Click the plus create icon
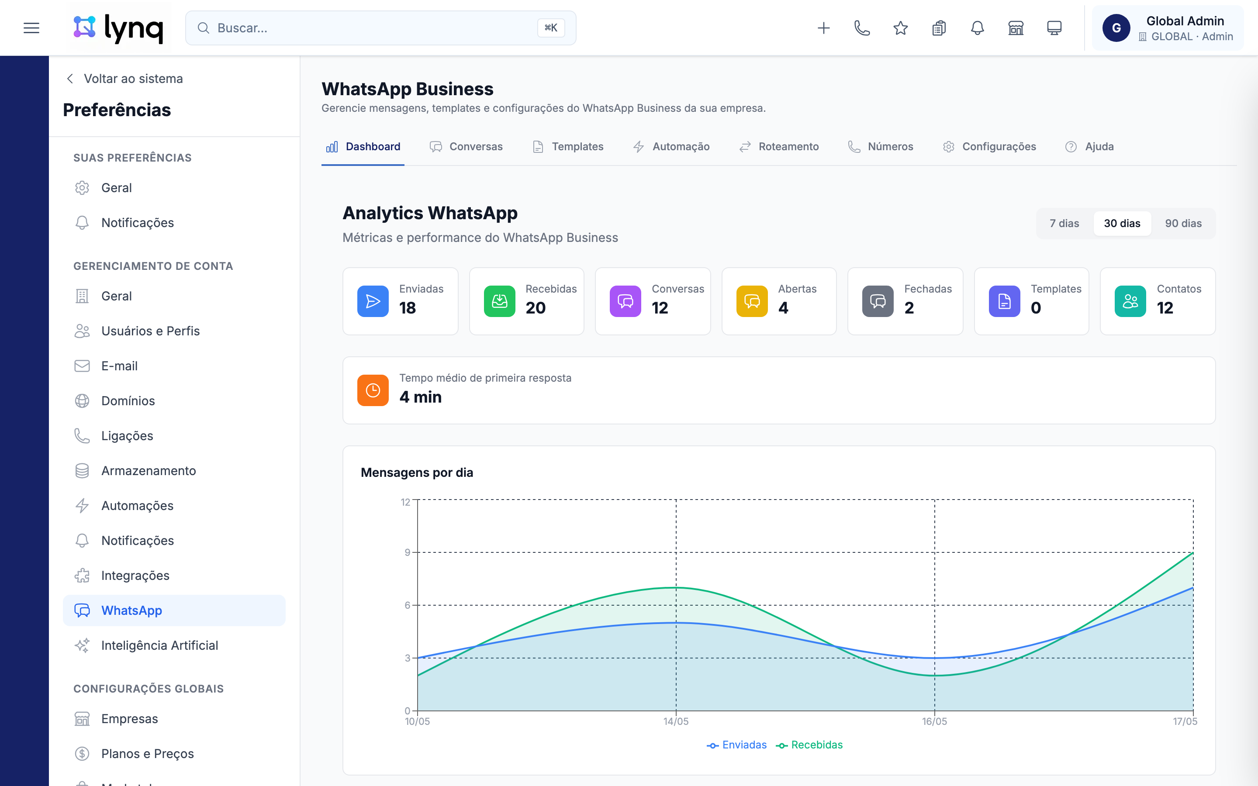The image size is (1258, 786). coord(823,28)
